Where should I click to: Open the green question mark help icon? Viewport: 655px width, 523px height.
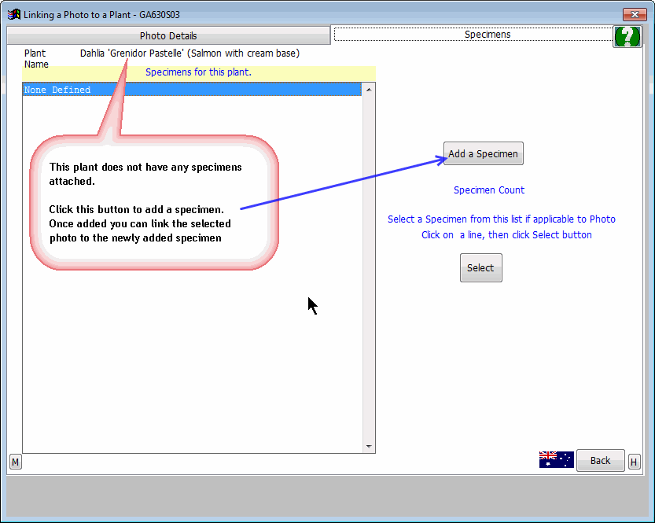tap(627, 36)
